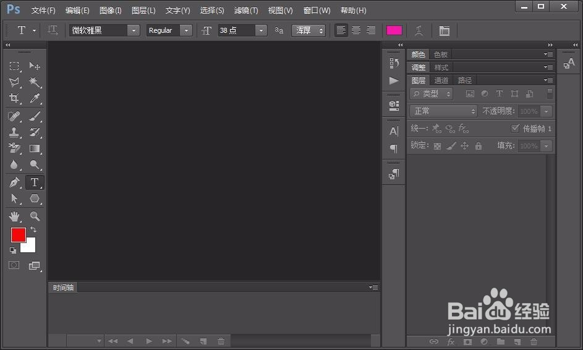Select the Brush tool
Image resolution: width=583 pixels, height=350 pixels.
coord(35,116)
